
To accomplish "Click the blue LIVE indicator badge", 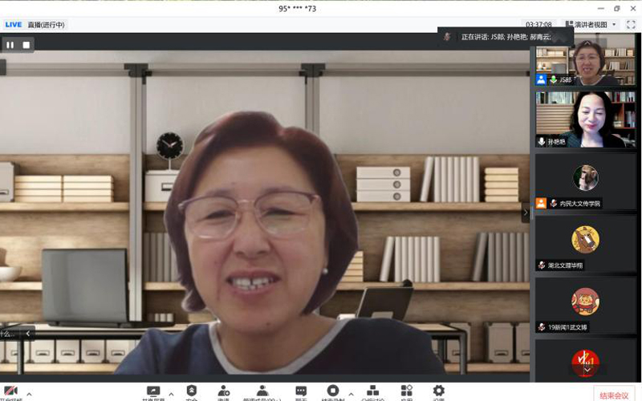I will point(14,25).
